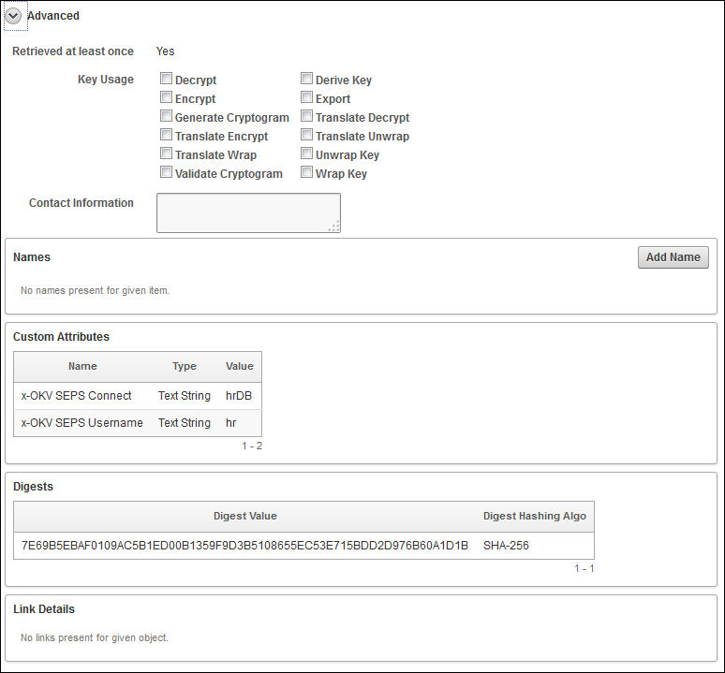
Task: Click the SHA-256 algorithm cell
Action: [506, 546]
